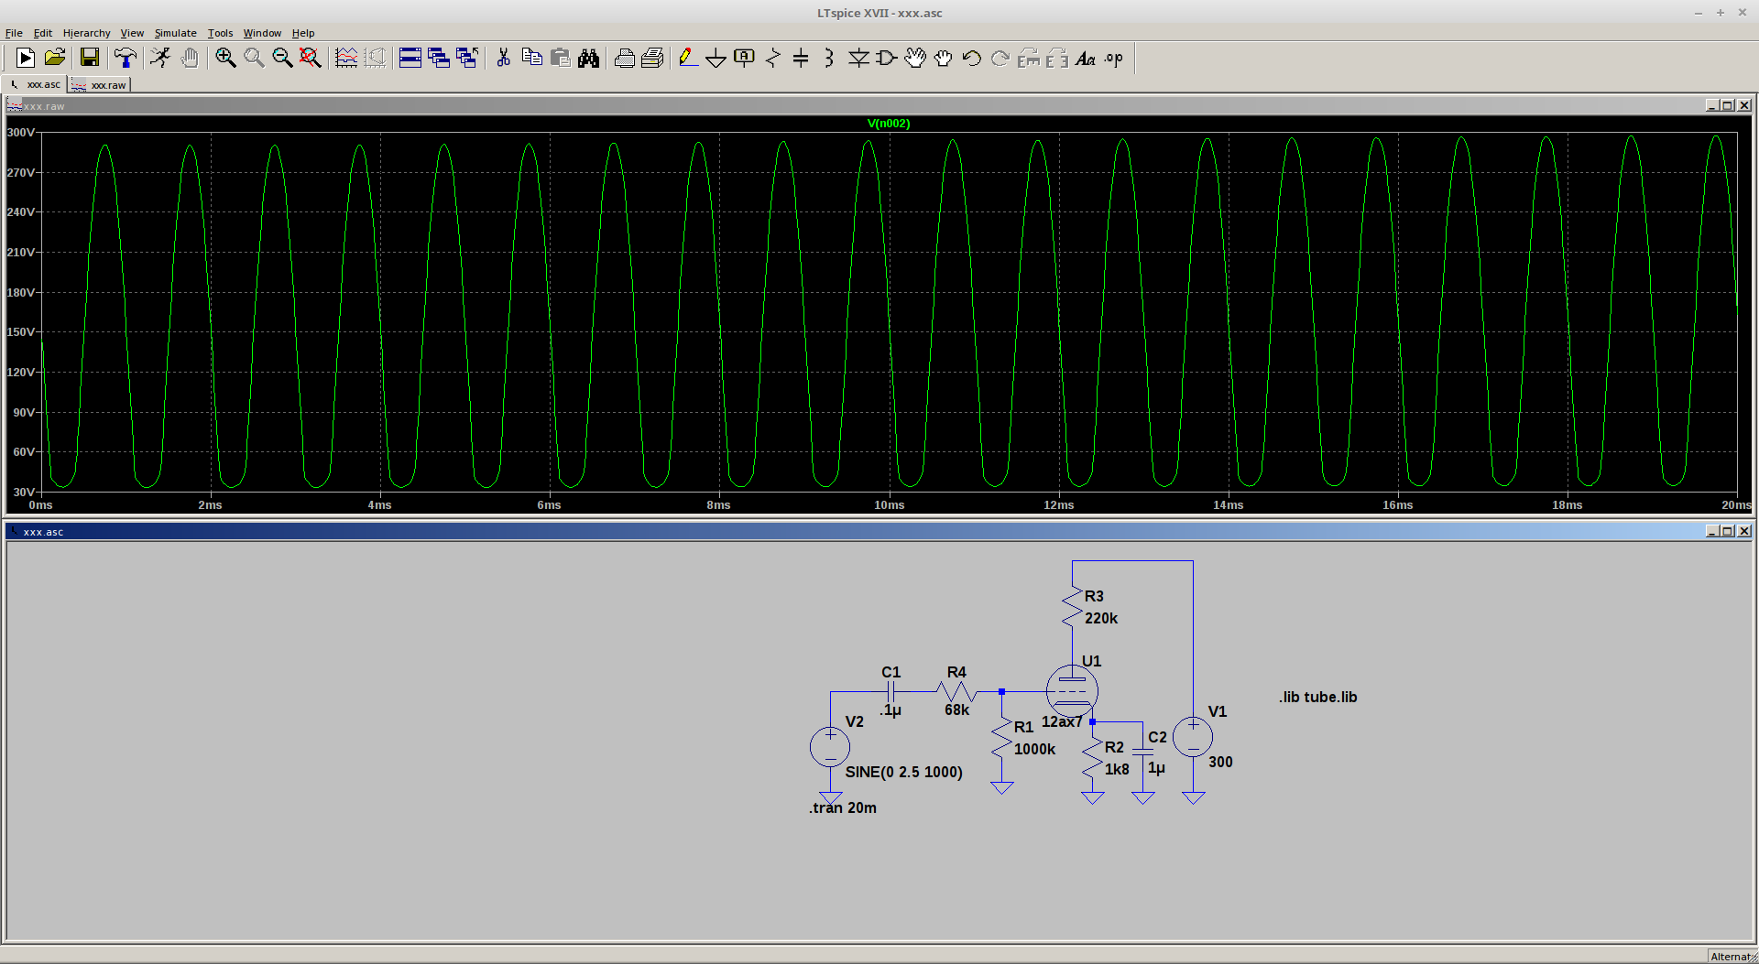Select the Cut scissors tool

(x=503, y=59)
